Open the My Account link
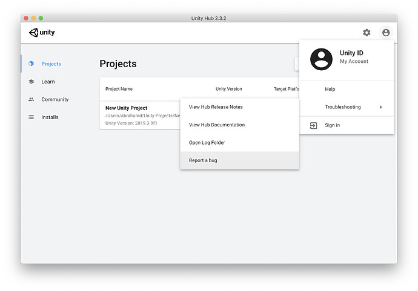The image size is (418, 291). [354, 61]
